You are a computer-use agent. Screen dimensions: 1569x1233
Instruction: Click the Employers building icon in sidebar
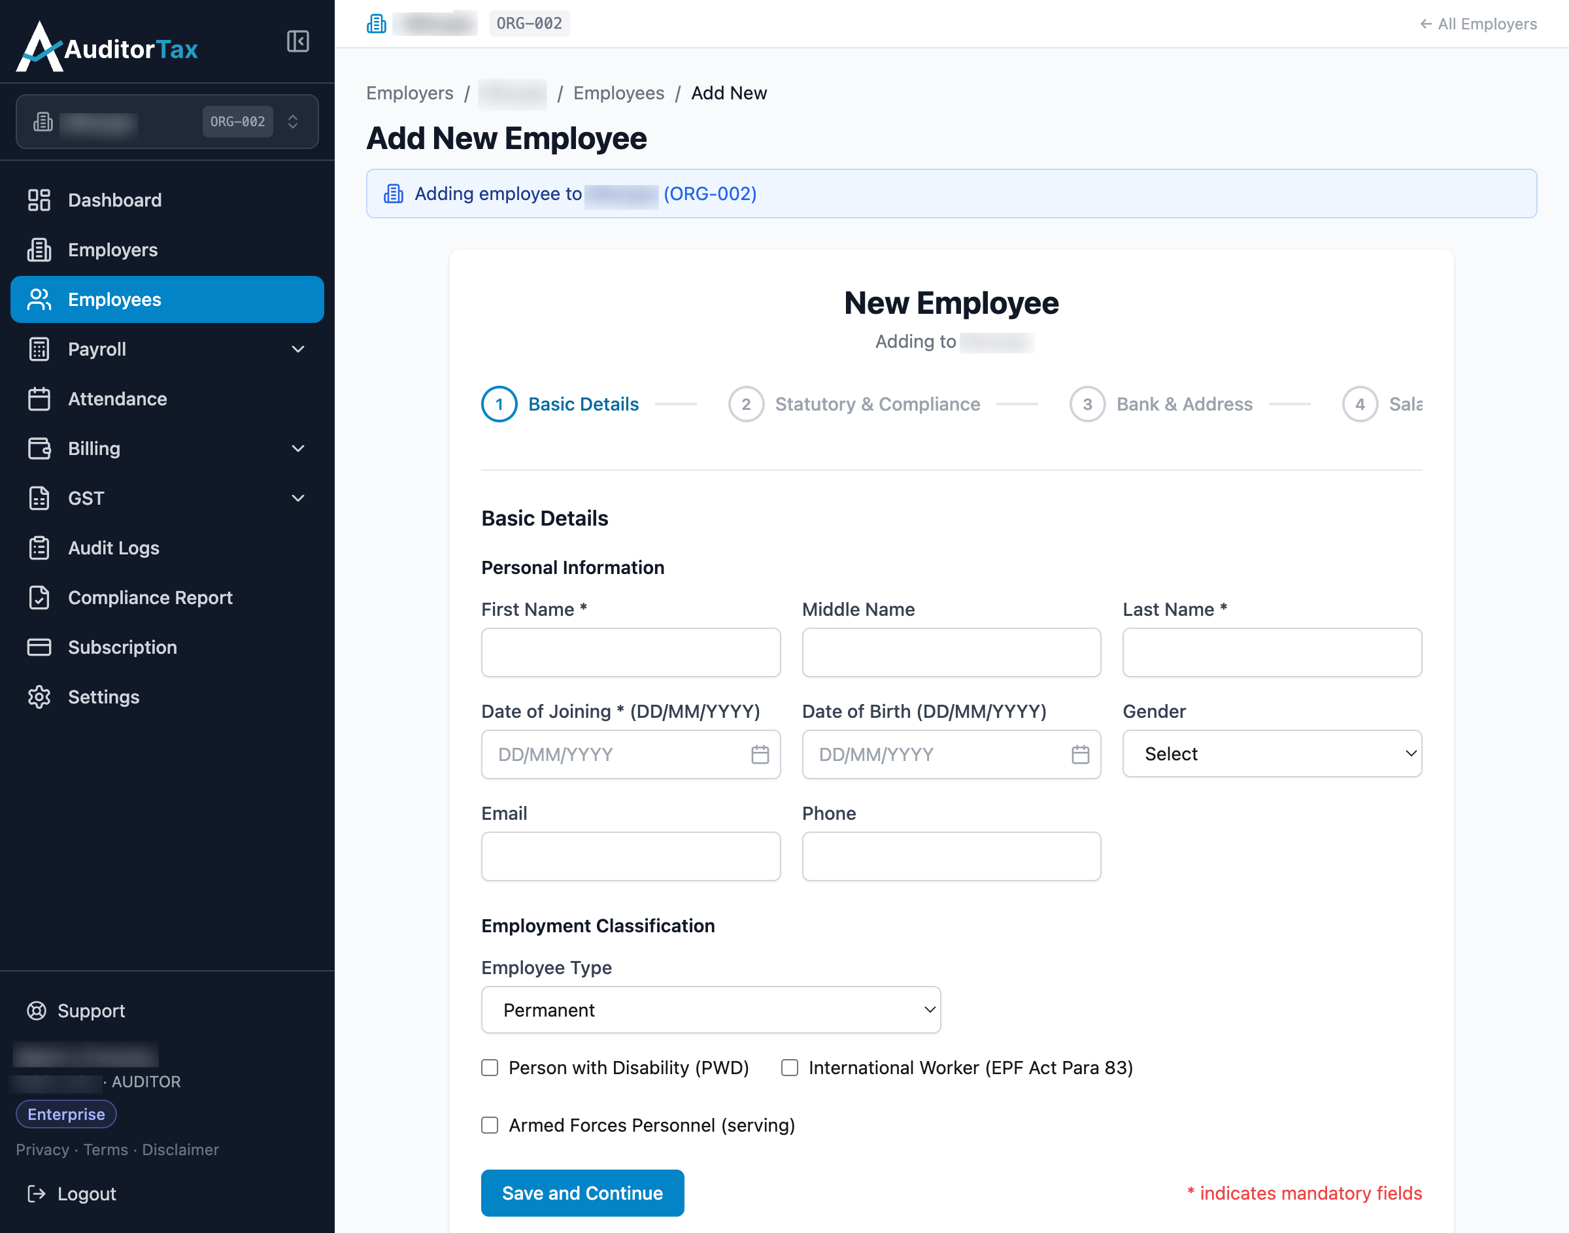point(39,250)
